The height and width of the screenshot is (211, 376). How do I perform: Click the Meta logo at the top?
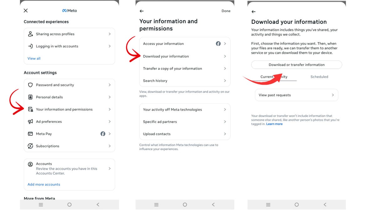pos(69,10)
